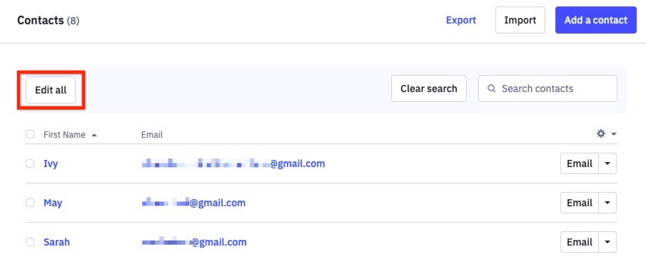Clear the search with Clear search button
Screen dimensions: 646x257
pos(429,88)
